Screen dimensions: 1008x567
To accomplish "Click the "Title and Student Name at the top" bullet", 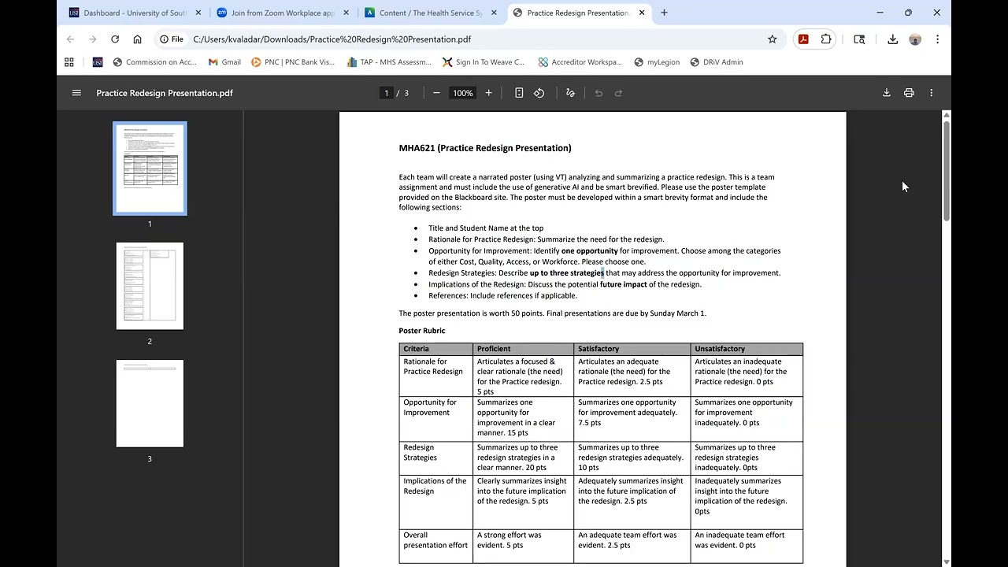I will coord(486,228).
